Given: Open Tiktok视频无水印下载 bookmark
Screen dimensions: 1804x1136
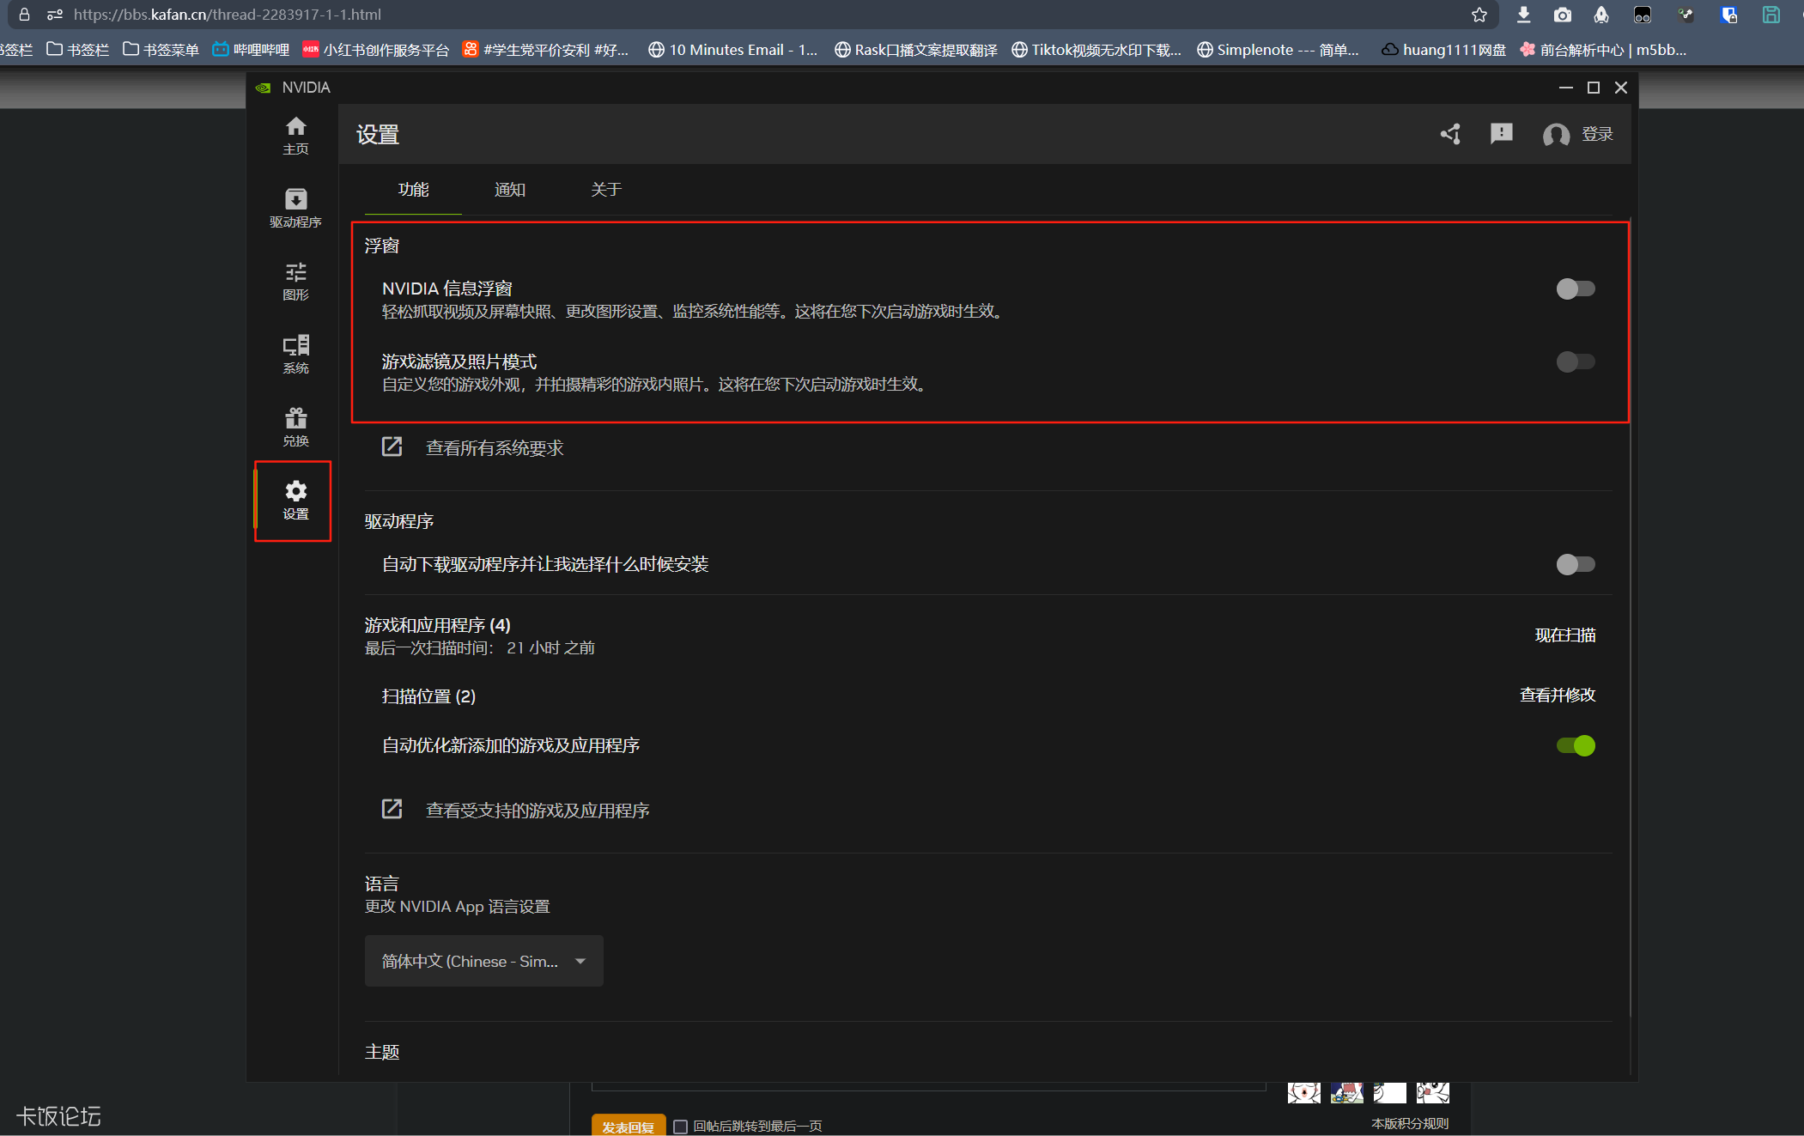Looking at the screenshot, I should 1096,50.
